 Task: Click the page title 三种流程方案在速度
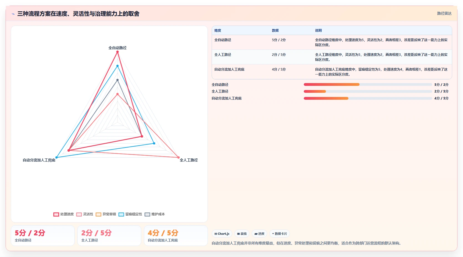point(78,14)
